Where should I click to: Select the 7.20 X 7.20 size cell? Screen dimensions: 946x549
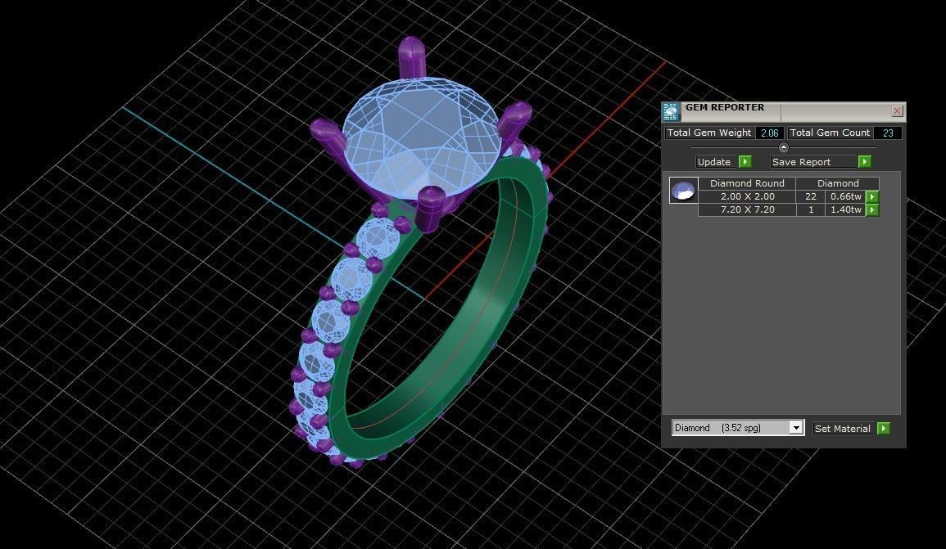tap(747, 209)
